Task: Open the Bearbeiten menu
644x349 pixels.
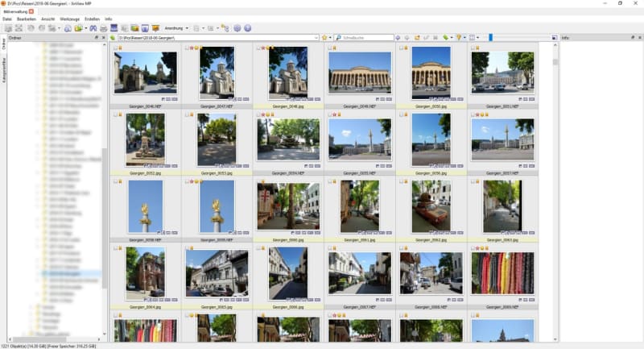Action: click(x=27, y=19)
